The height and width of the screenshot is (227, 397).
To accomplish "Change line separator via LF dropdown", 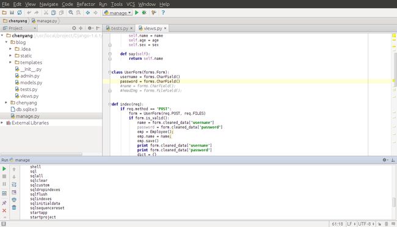I will point(351,224).
